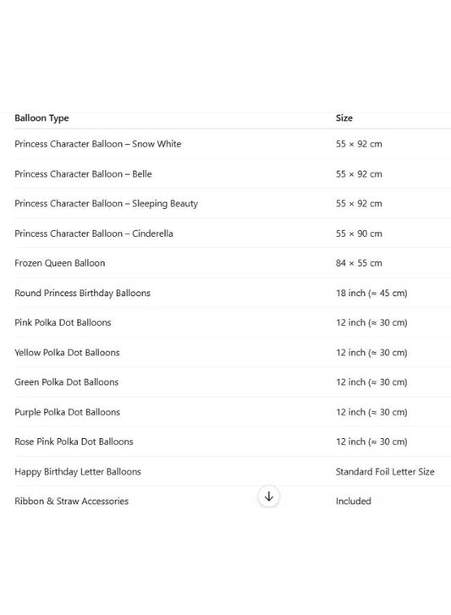Click the Cinderella balloon row label
Viewport: 451px width, 615px height.
[94, 233]
